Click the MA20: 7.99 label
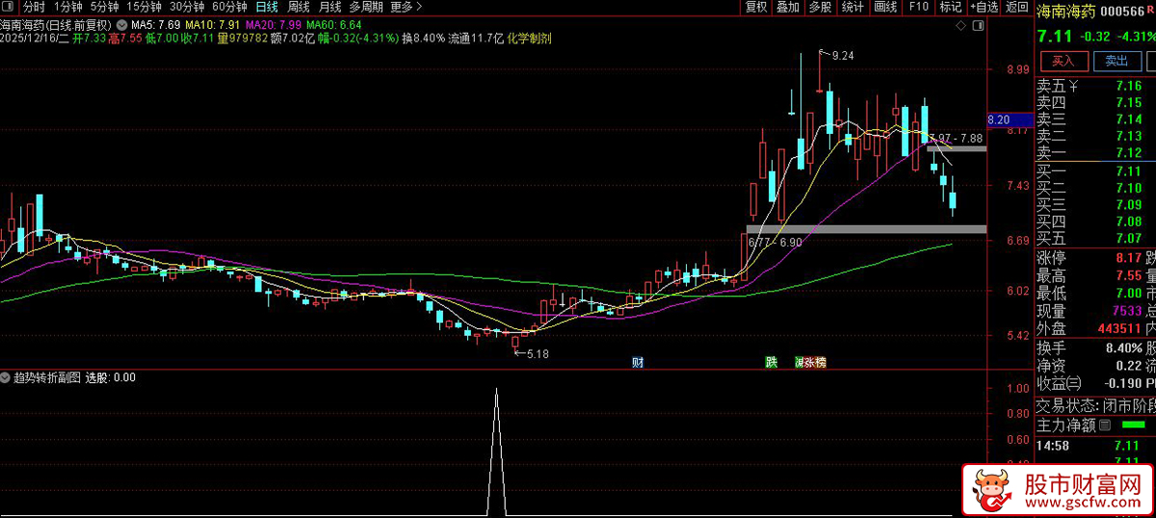 275,23
